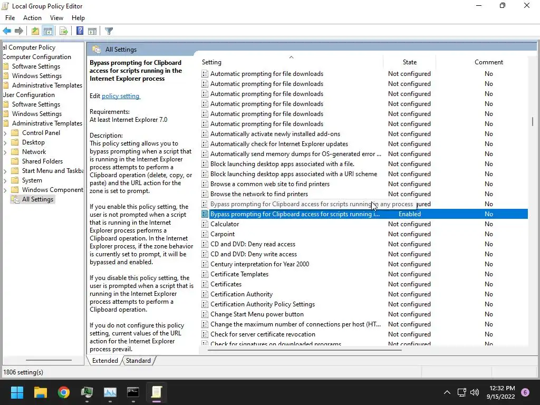This screenshot has height=405, width=540.
Task: Open the Command Prompt taskbar icon
Action: tap(133, 392)
